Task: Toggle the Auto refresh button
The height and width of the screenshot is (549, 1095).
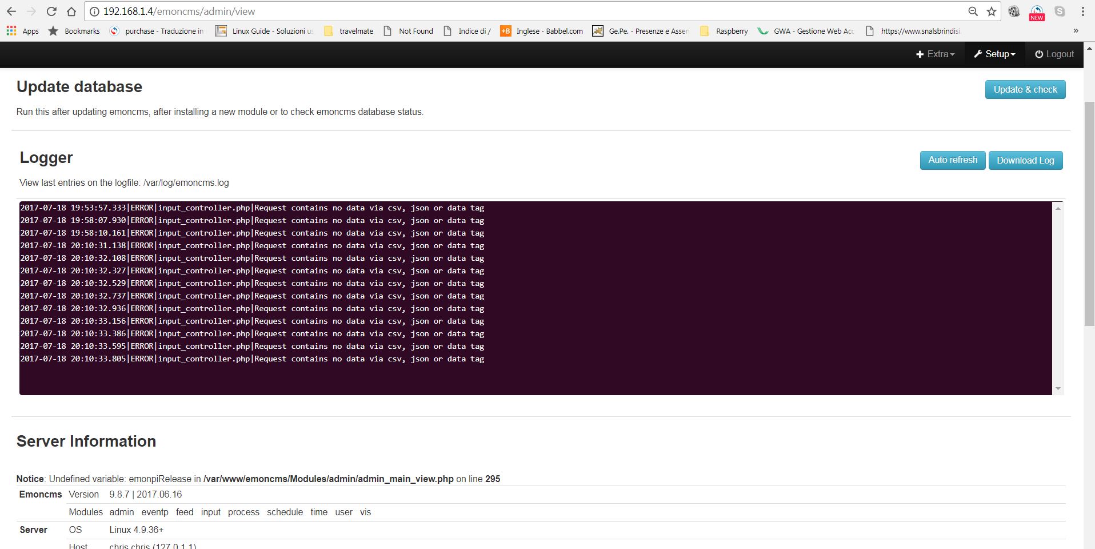Action: tap(952, 160)
